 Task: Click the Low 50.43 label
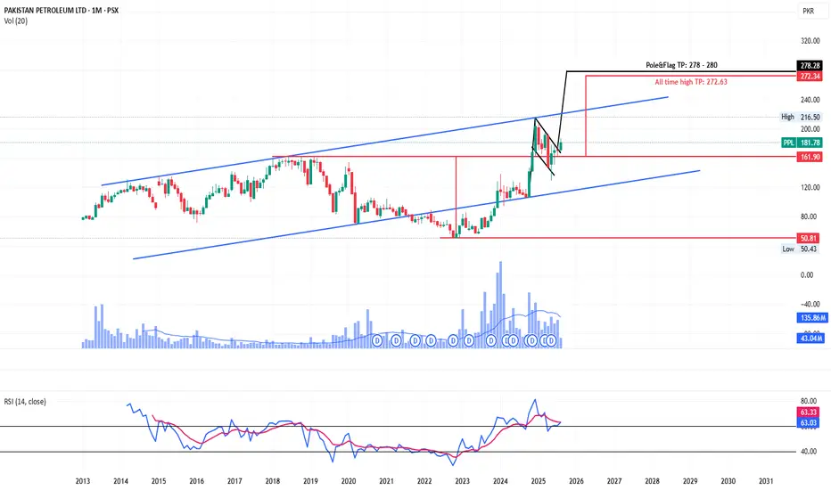pos(801,249)
